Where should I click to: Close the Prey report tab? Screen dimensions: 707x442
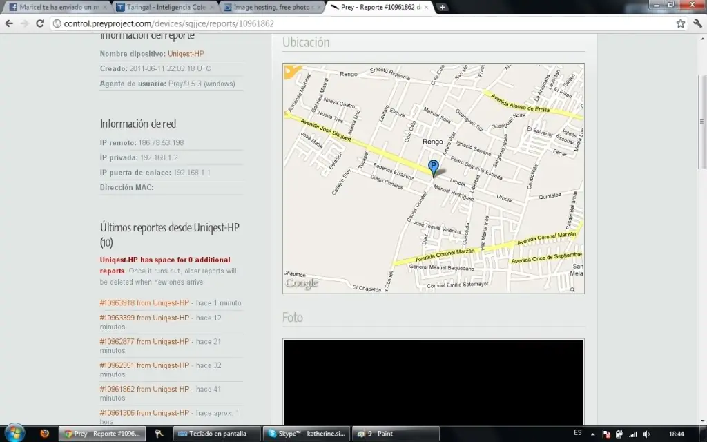(x=426, y=7)
